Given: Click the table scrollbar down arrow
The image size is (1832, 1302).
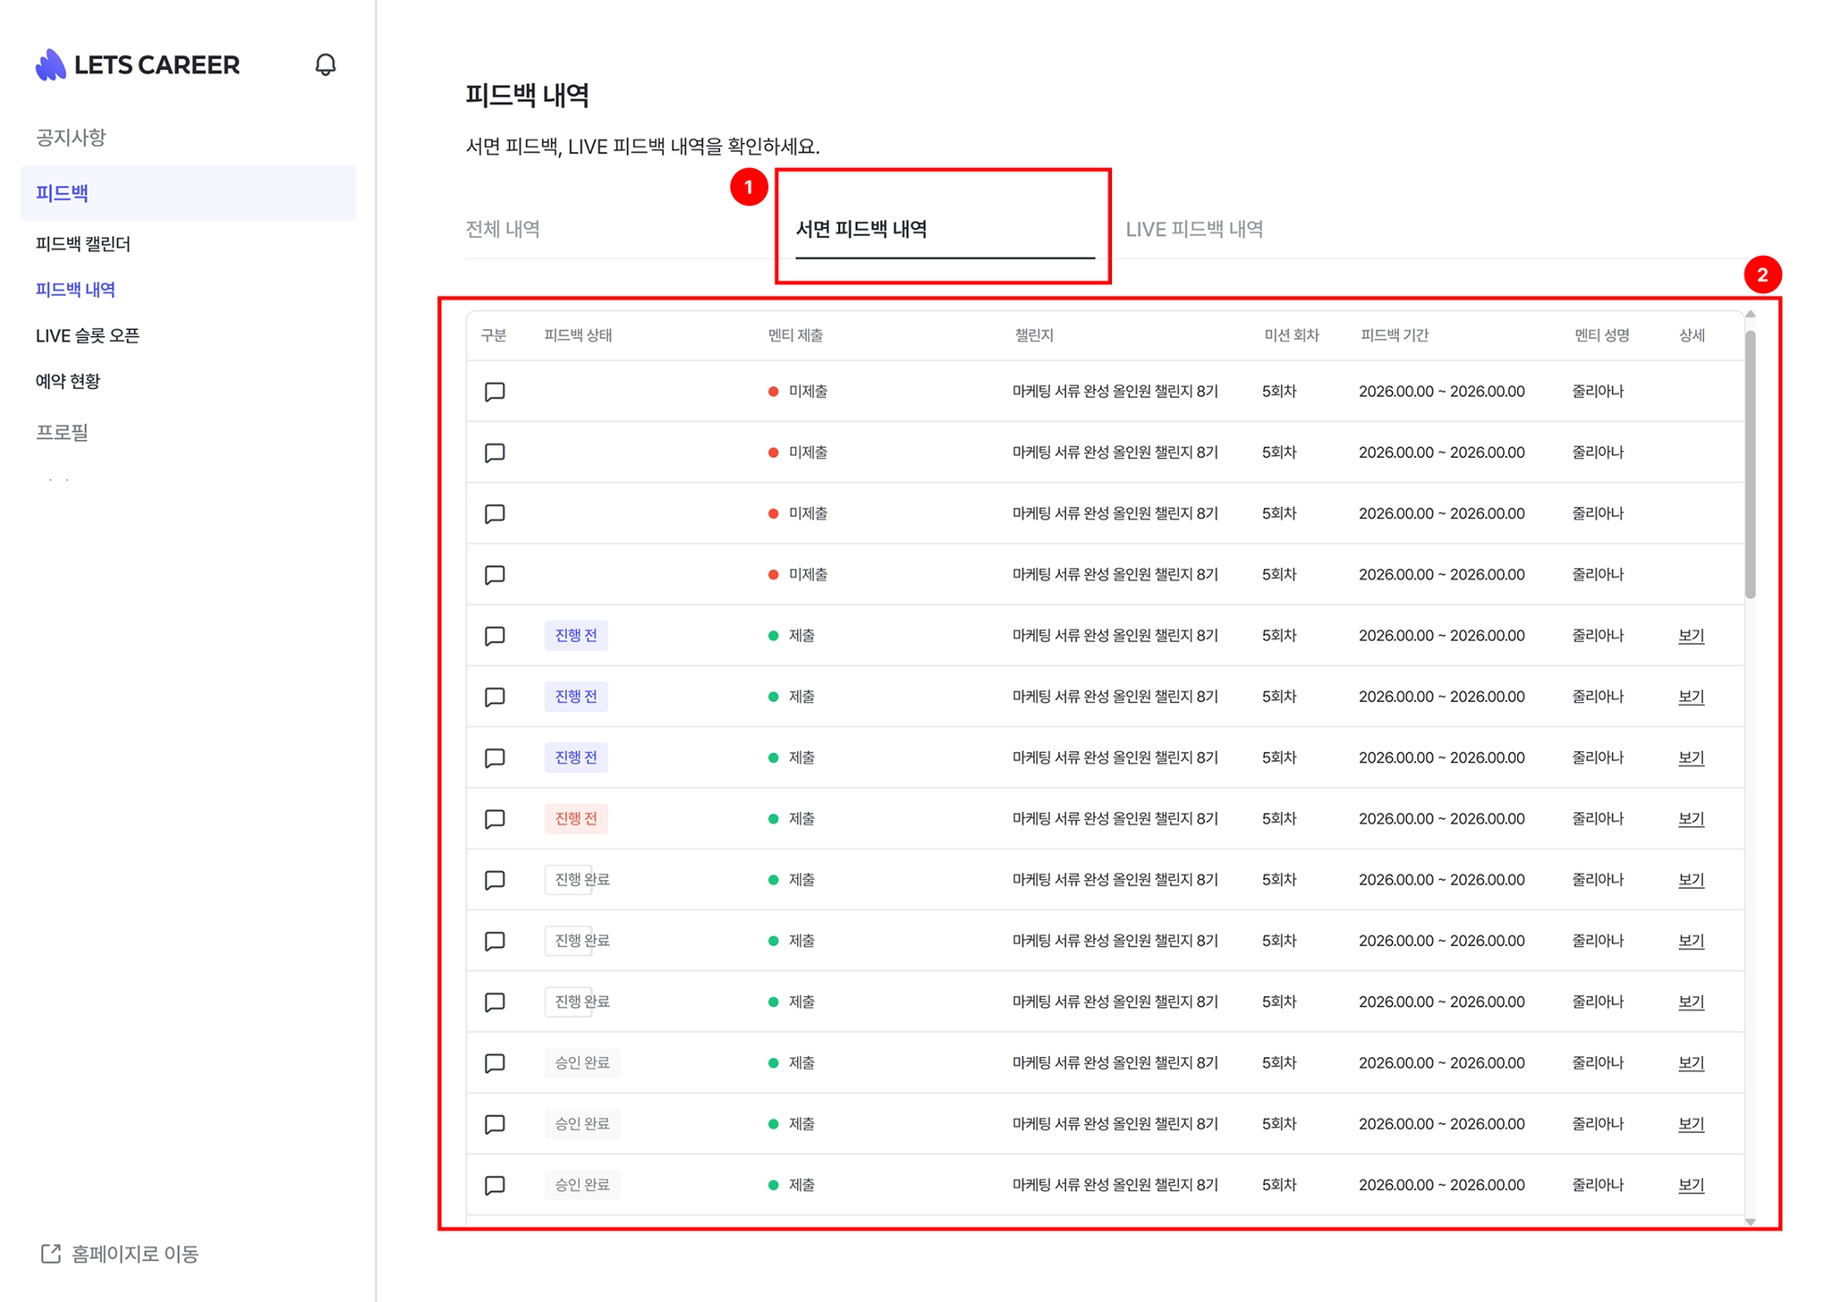Looking at the screenshot, I should pos(1751,1222).
